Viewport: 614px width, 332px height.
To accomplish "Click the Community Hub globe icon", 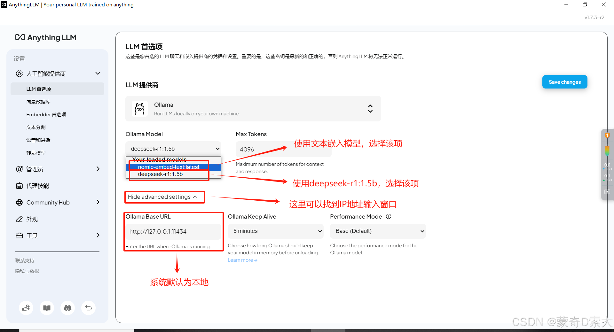I will (x=19, y=202).
